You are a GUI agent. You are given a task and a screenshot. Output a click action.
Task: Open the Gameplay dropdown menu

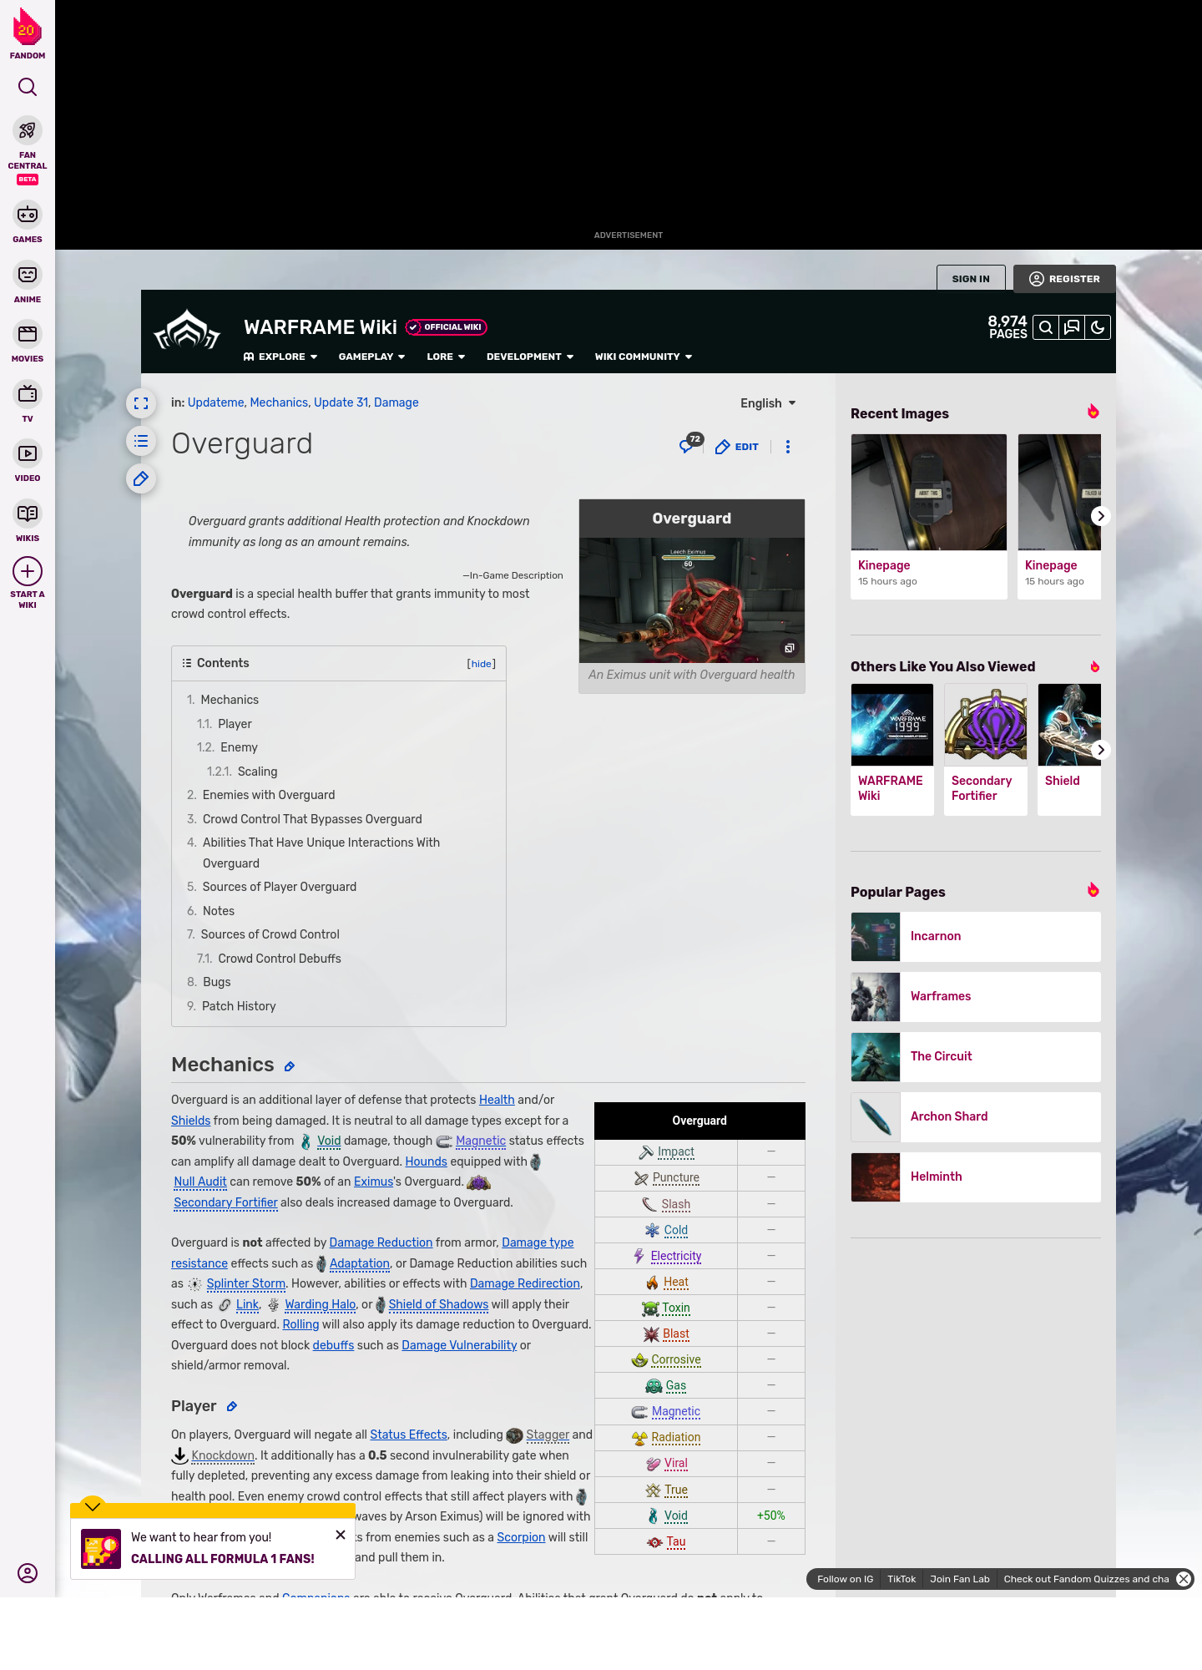coord(371,357)
